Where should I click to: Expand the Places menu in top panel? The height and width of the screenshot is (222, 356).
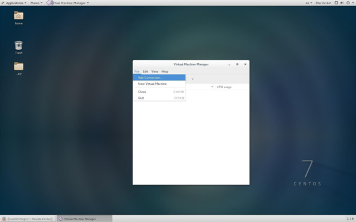pos(36,3)
